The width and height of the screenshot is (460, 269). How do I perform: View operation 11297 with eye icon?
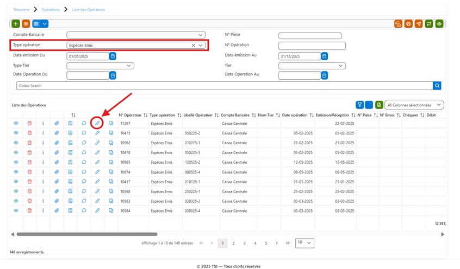click(16, 123)
